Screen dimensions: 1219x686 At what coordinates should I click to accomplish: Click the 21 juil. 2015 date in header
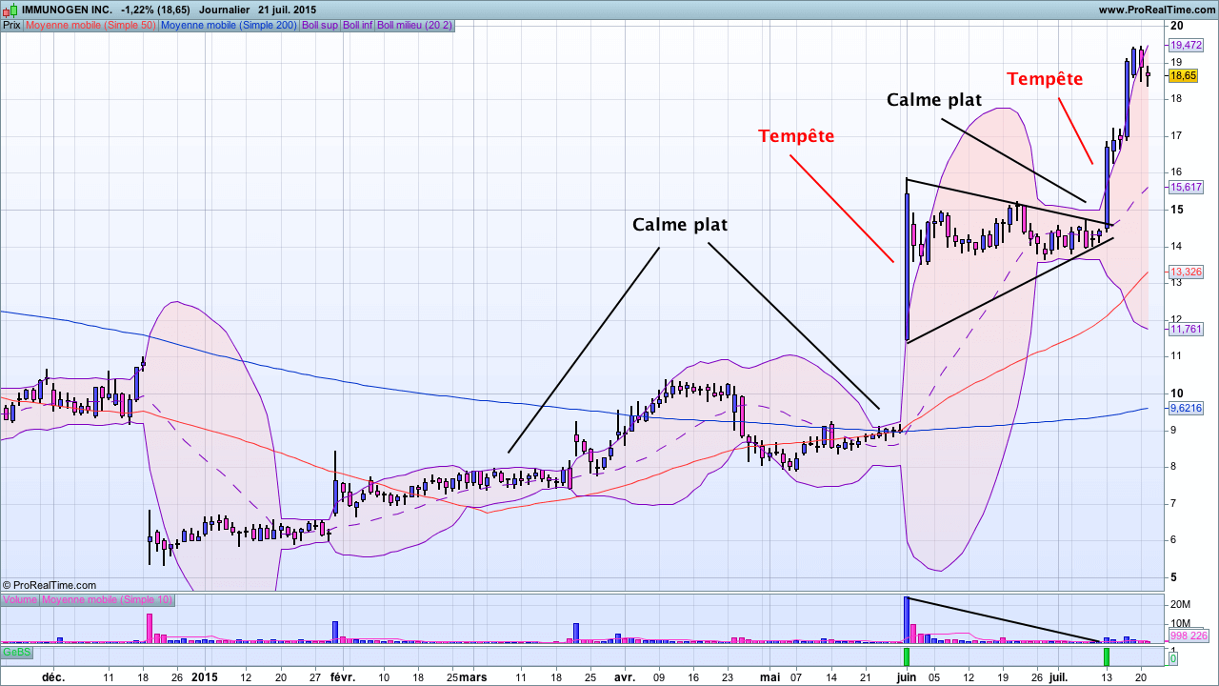coord(287,9)
